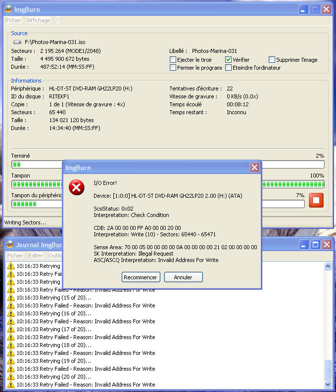Click the Journal ImgBurn window icon
The image size is (336, 392).
pos(10,245)
